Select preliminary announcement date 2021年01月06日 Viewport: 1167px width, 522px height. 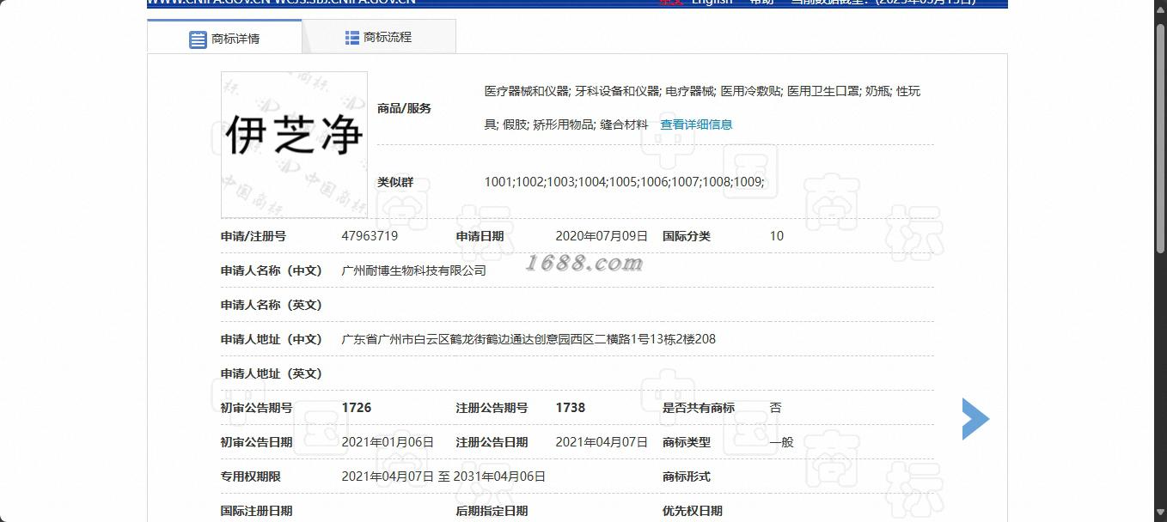click(388, 442)
